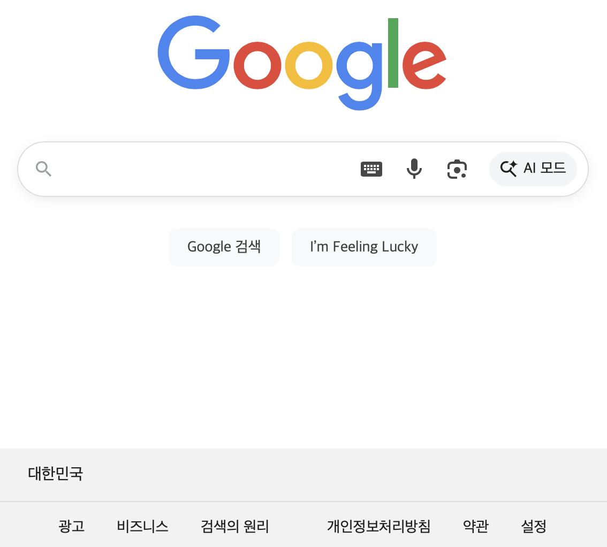Click the 대한민국 region label
Viewport: 607px width, 547px height.
pyautogui.click(x=55, y=474)
